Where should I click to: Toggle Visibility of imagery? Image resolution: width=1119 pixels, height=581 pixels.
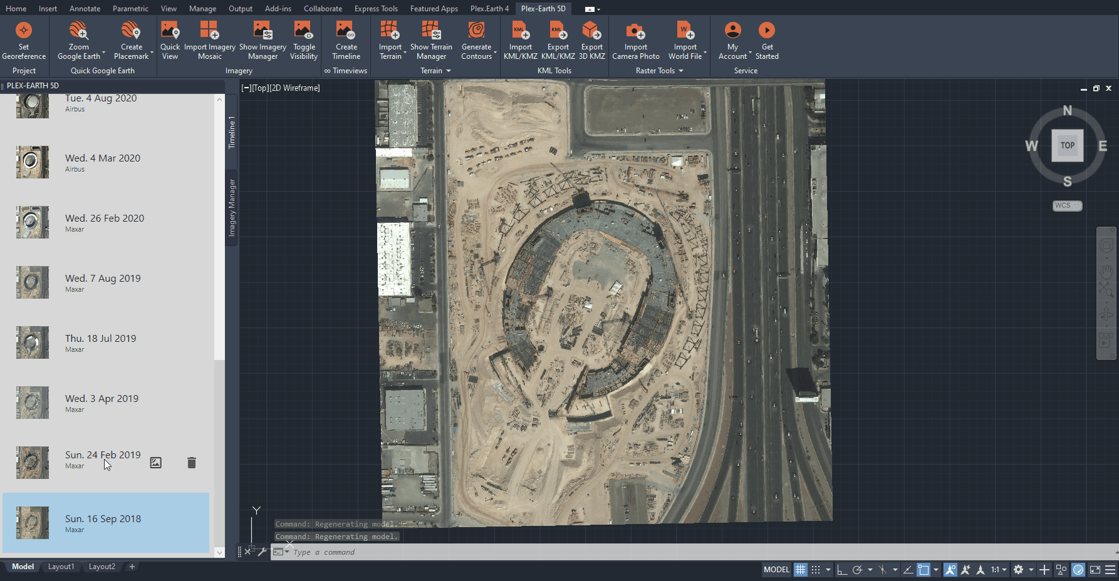coord(304,41)
